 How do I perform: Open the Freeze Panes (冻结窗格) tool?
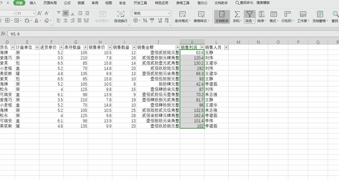click(x=319, y=17)
